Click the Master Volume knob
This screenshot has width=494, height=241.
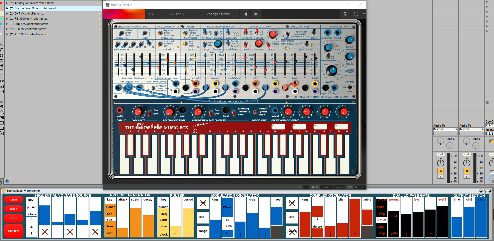pyautogui.click(x=332, y=71)
